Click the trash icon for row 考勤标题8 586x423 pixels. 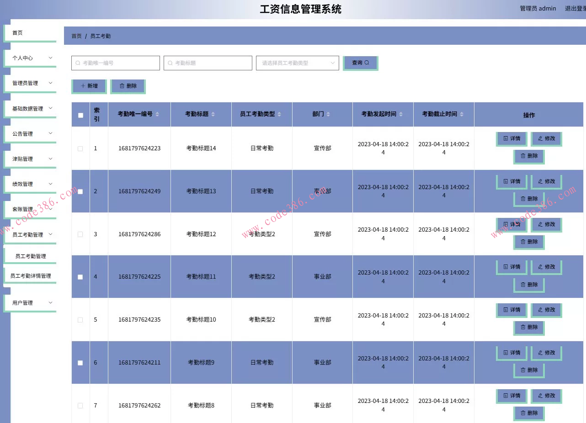(523, 413)
